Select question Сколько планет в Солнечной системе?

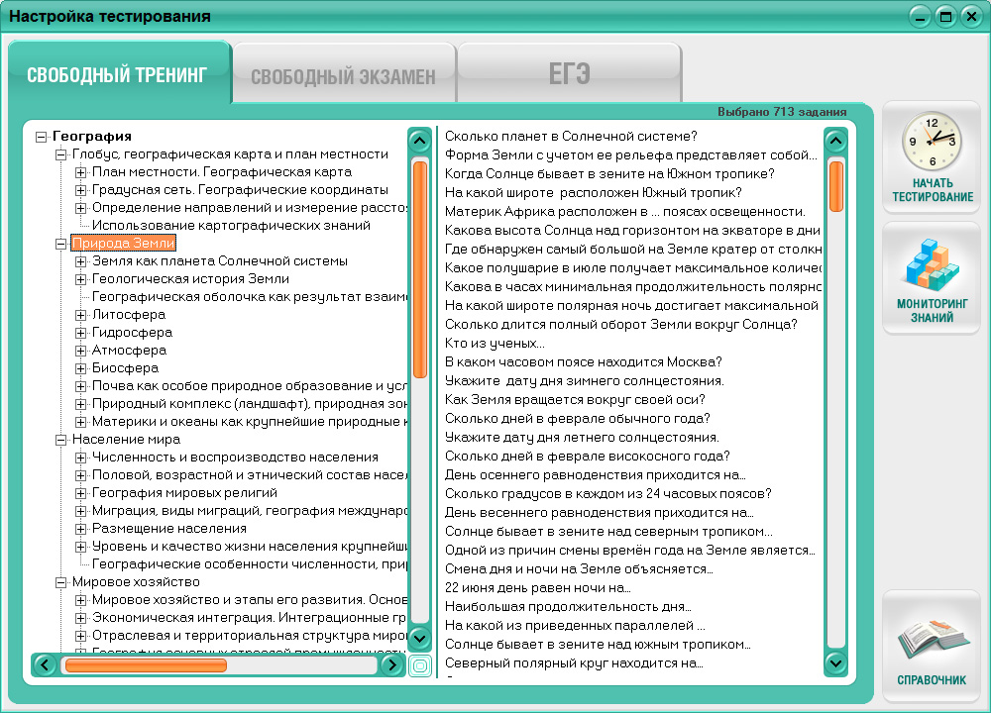(571, 136)
